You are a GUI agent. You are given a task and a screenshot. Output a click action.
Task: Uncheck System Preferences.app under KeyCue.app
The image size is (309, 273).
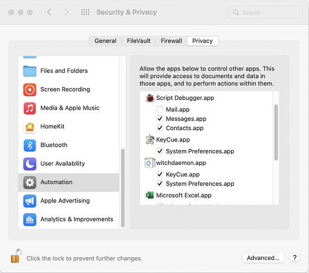tap(160, 151)
